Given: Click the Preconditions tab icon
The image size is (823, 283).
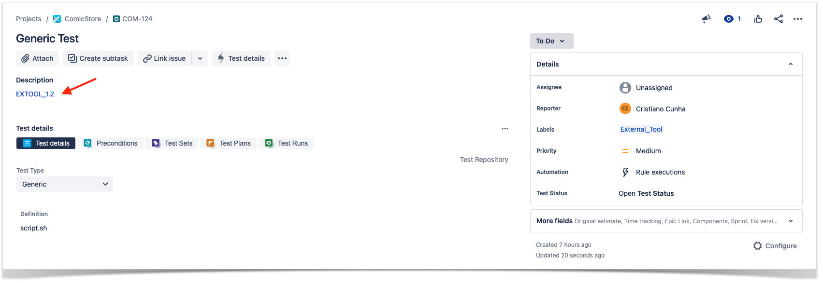Looking at the screenshot, I should pos(88,143).
